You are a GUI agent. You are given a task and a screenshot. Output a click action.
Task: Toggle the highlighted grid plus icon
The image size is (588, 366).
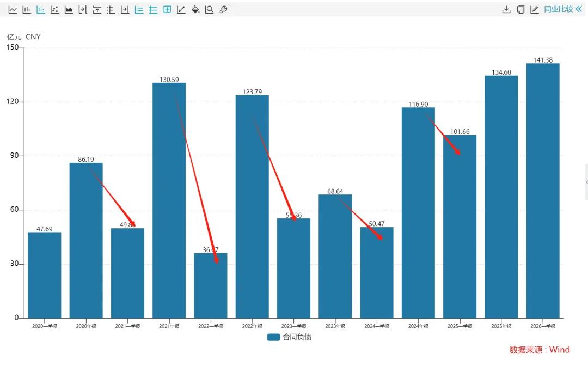[x=167, y=10]
